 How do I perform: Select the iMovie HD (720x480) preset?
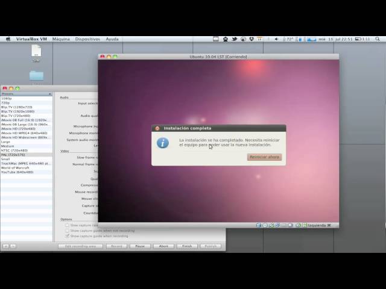pos(27,129)
